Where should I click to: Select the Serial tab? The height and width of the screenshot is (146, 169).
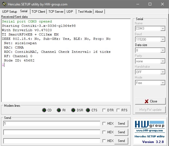[24, 11]
